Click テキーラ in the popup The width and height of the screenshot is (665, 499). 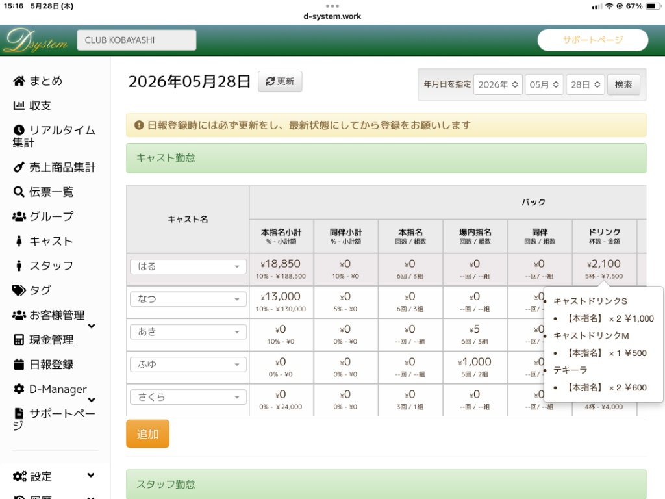click(570, 370)
